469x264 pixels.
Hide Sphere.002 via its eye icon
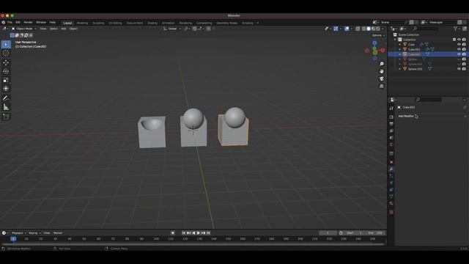459,69
